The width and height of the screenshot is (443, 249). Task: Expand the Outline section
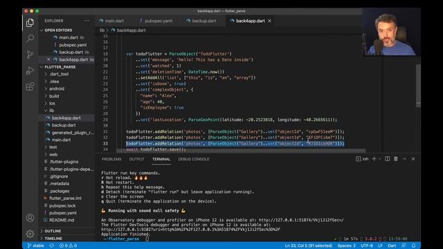click(53, 231)
